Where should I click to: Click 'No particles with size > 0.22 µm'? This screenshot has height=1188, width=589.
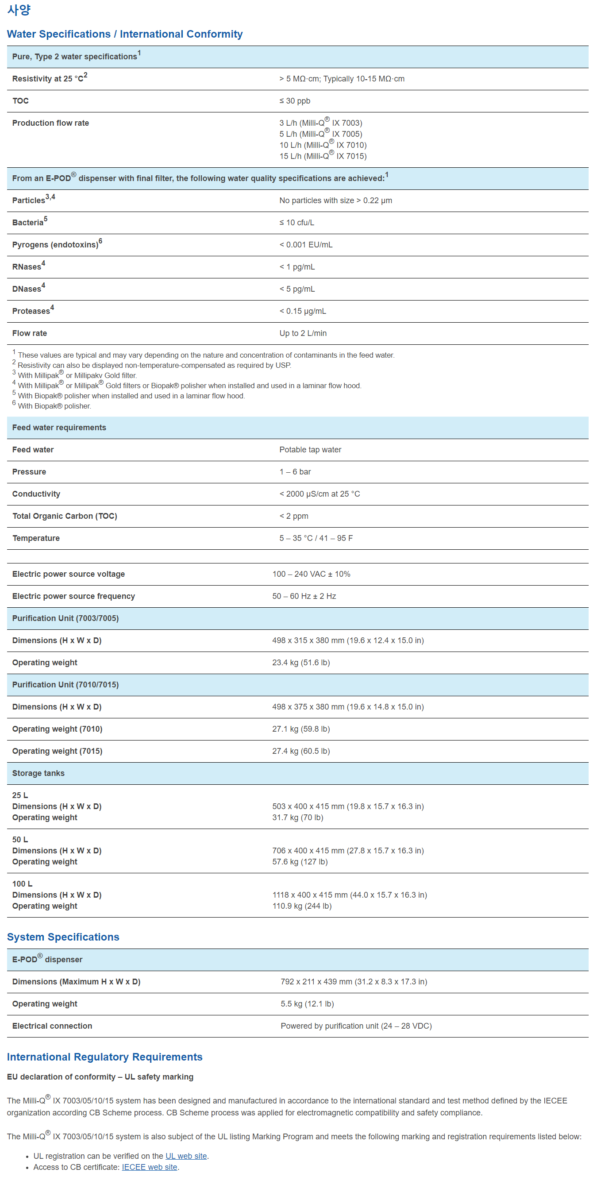click(336, 201)
